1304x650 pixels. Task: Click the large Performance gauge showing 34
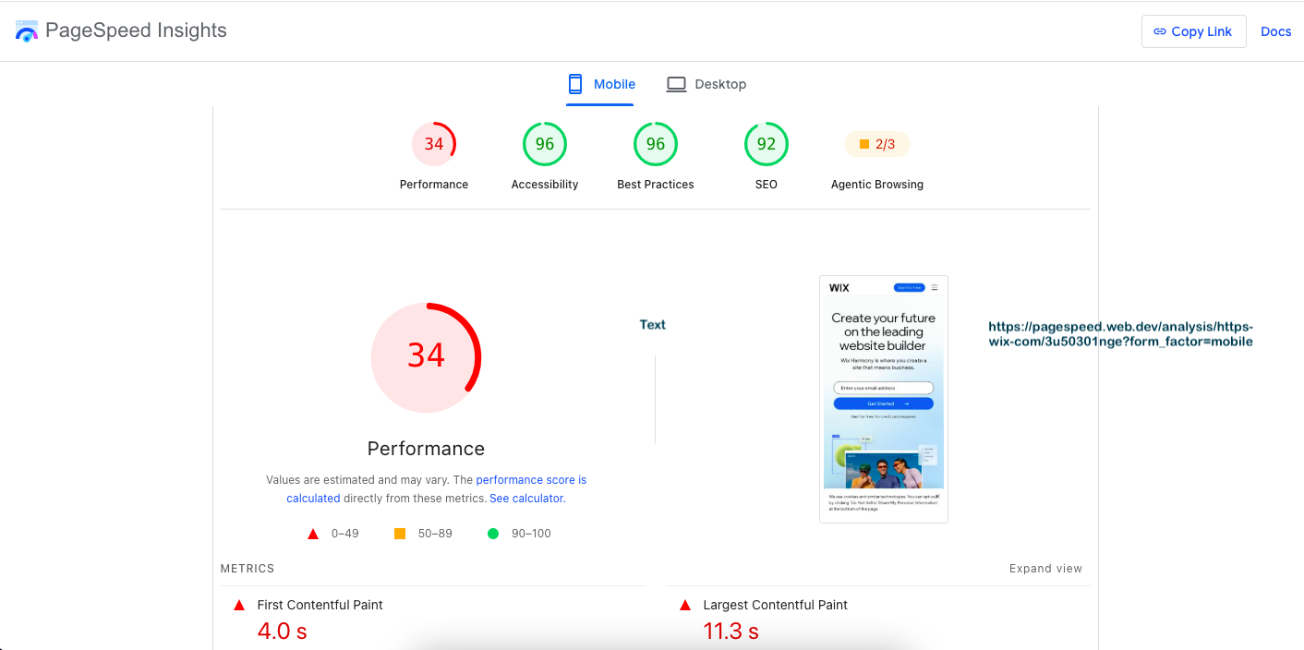[x=426, y=356]
